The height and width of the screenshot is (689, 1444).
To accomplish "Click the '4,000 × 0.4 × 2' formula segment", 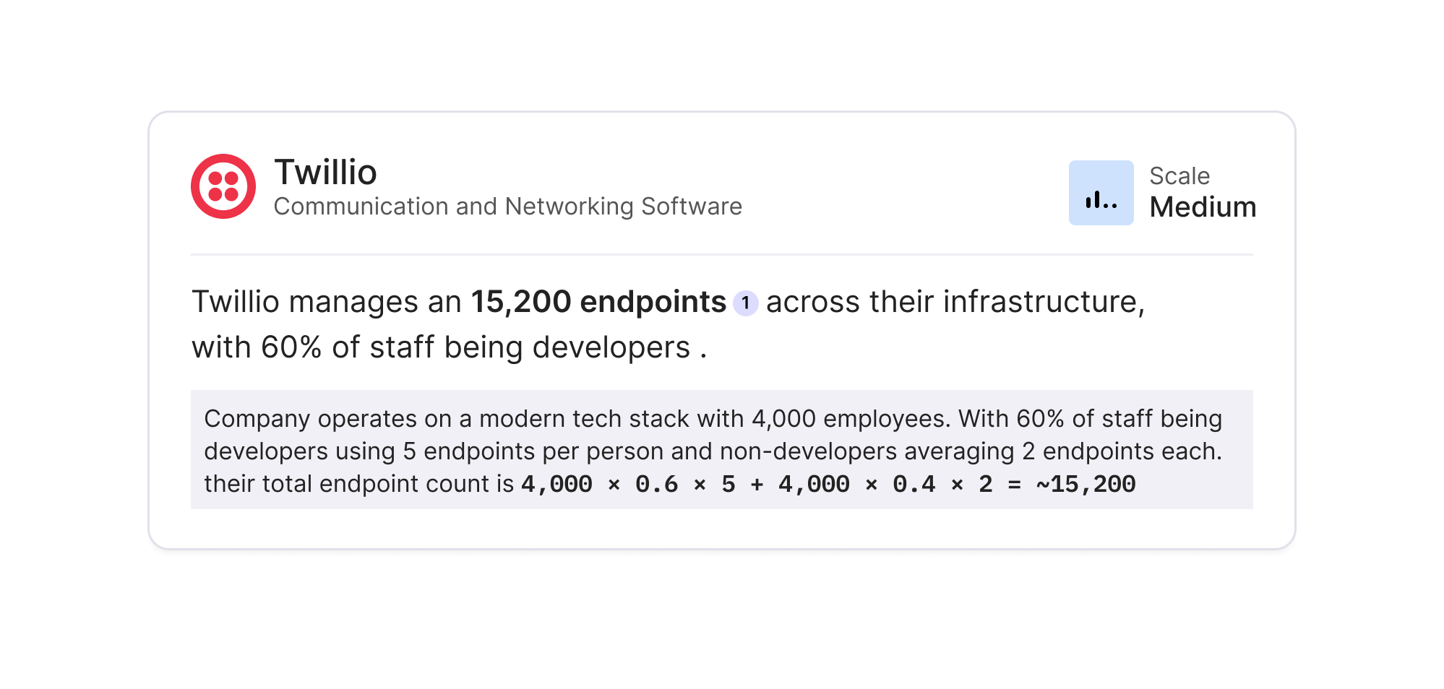I will (x=885, y=484).
